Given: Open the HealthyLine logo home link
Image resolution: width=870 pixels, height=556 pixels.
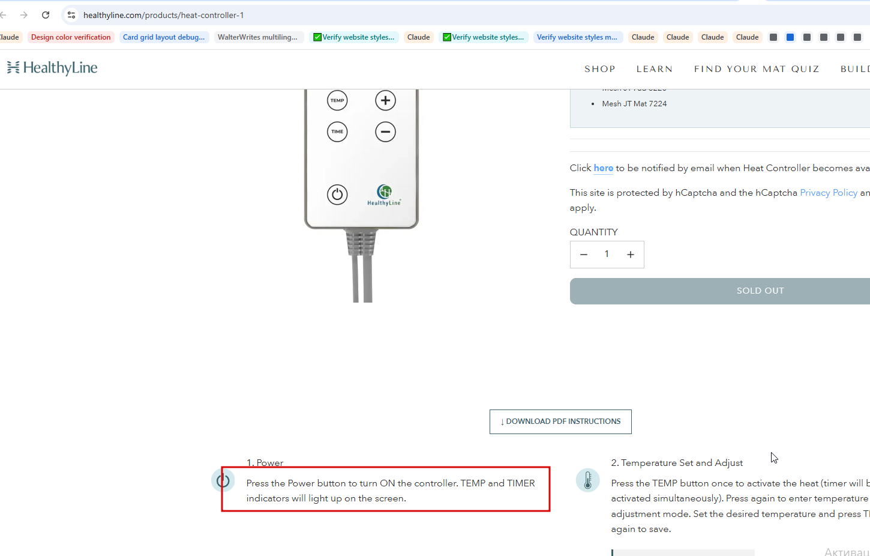Looking at the screenshot, I should coord(52,68).
